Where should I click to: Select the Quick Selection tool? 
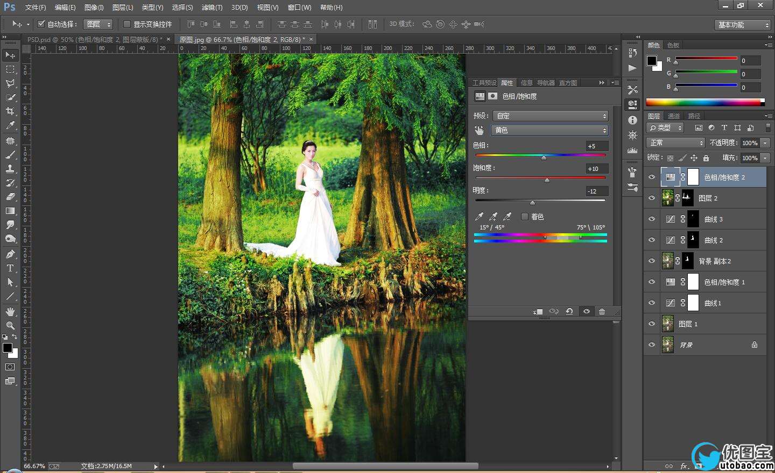(x=10, y=97)
